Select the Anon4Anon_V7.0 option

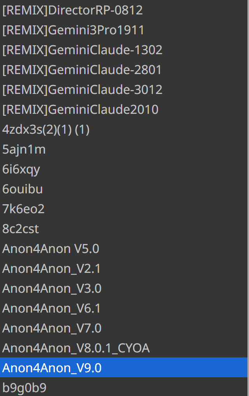point(52,329)
